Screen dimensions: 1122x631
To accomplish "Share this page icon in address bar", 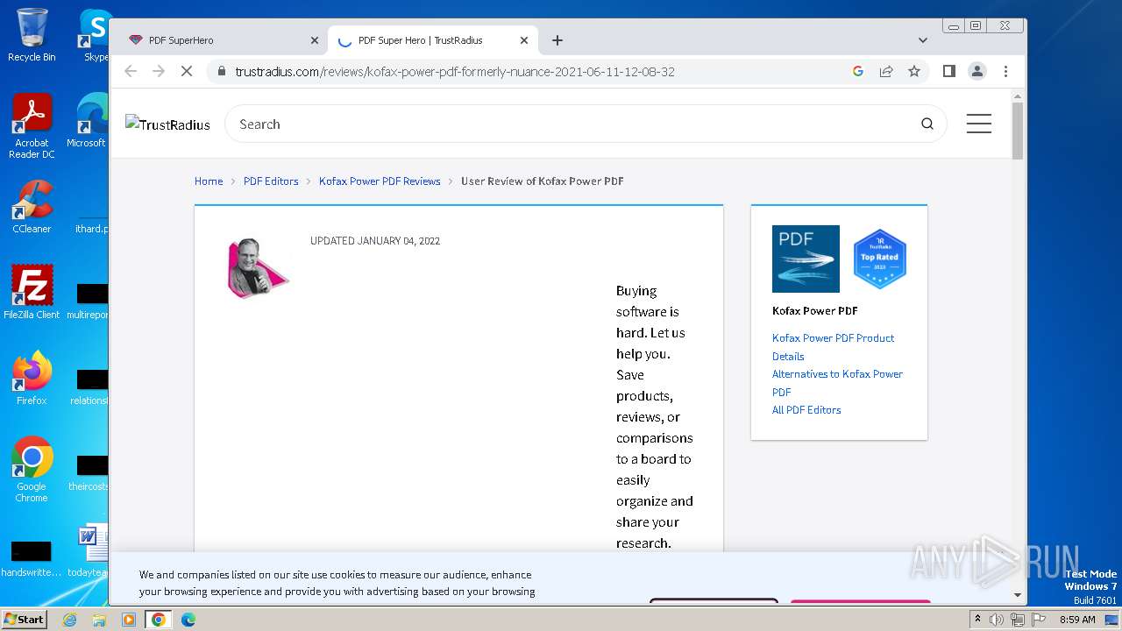I will [886, 71].
